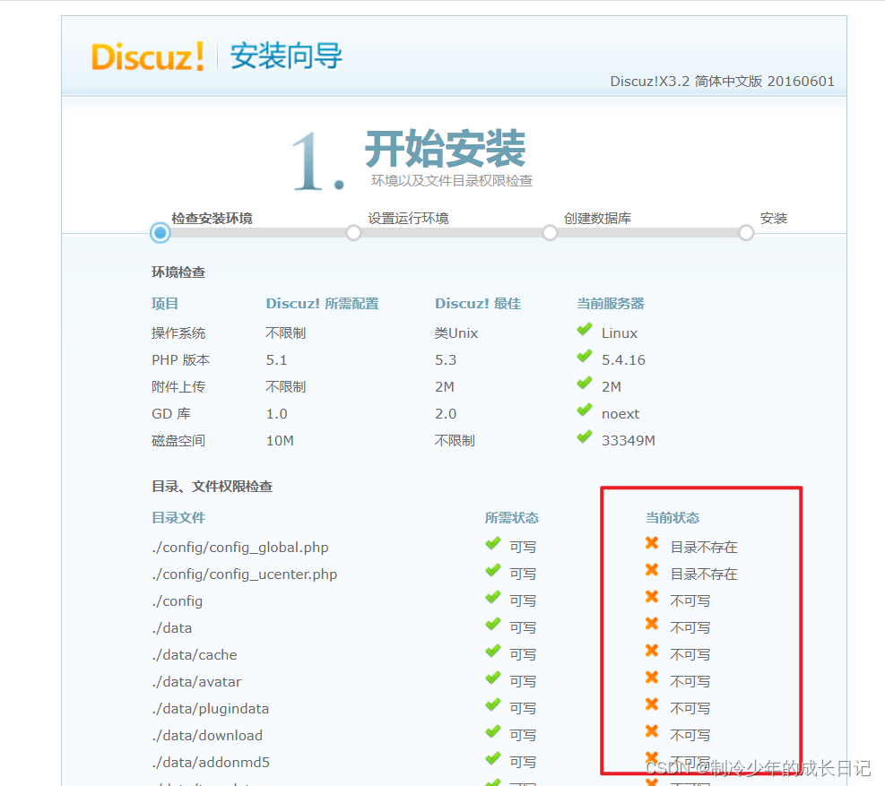Select the active 检查安装环境 step circle
885x786 pixels.
[160, 233]
